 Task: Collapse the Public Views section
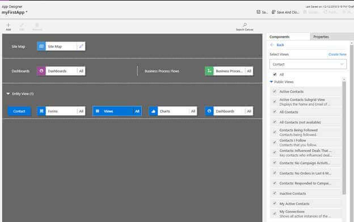[x=271, y=82]
